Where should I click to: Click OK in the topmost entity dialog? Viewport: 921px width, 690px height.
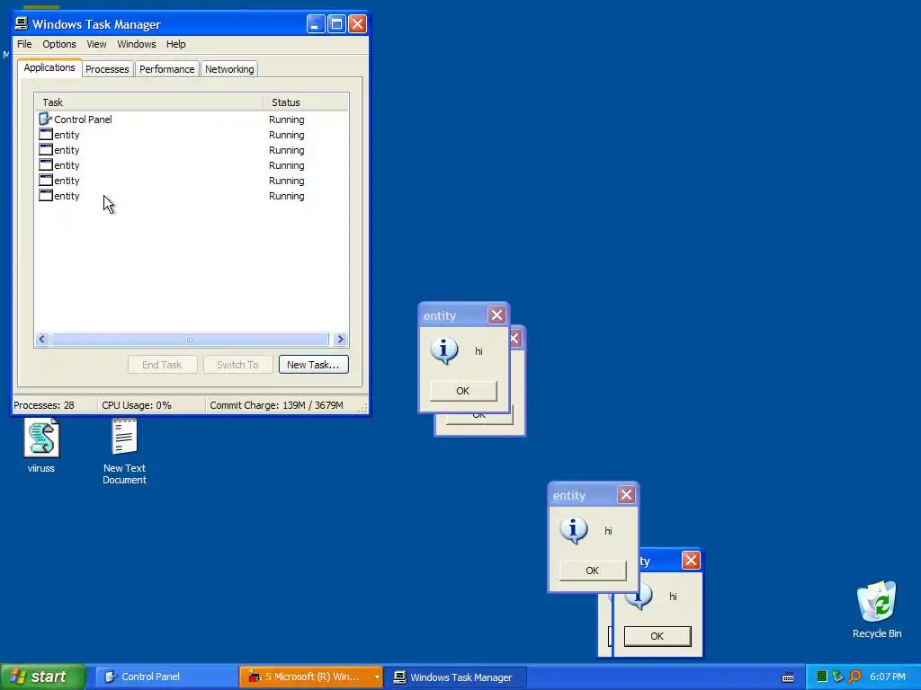tap(463, 391)
